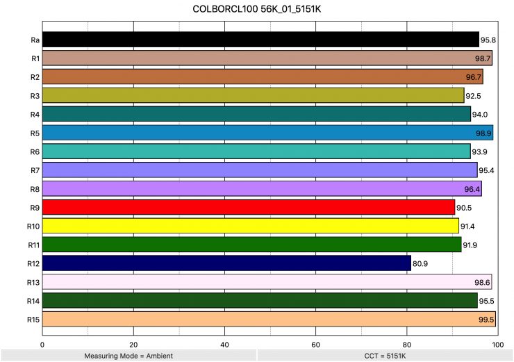514x362 pixels.
Task: Click the 99.5 value inside the R15 bar
Action: point(484,320)
